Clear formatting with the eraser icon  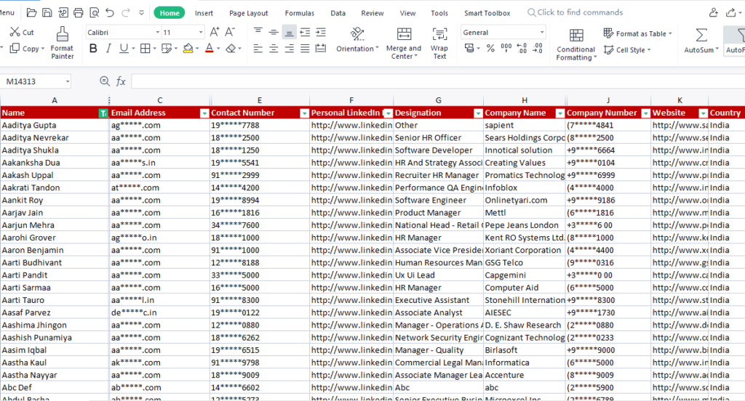point(231,49)
